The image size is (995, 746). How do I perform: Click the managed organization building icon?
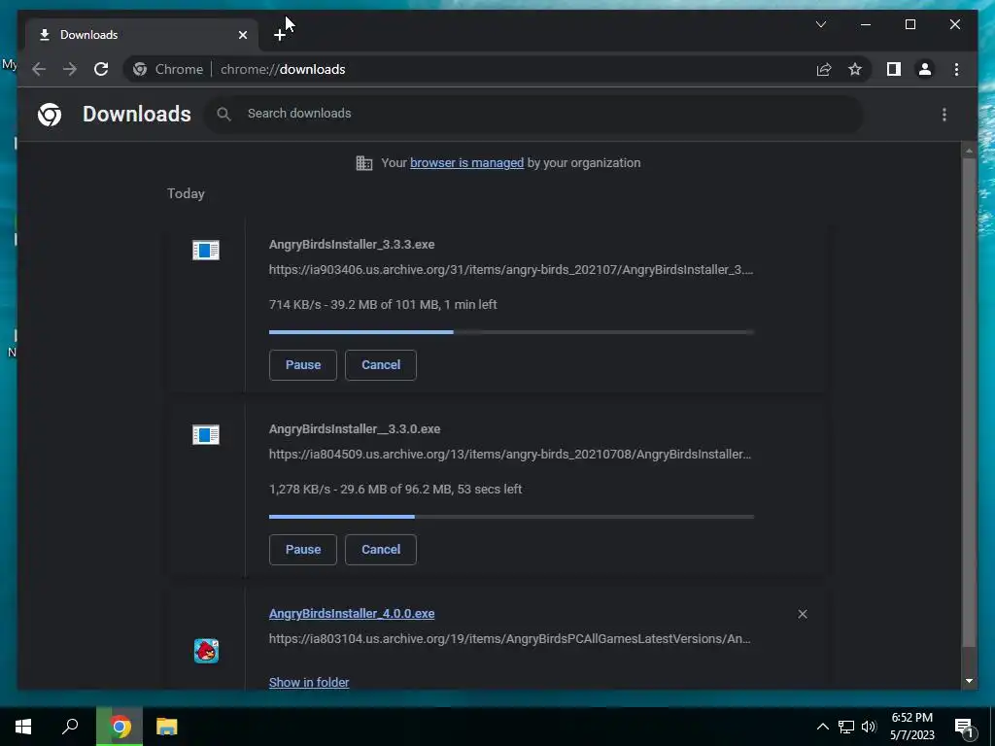364,163
